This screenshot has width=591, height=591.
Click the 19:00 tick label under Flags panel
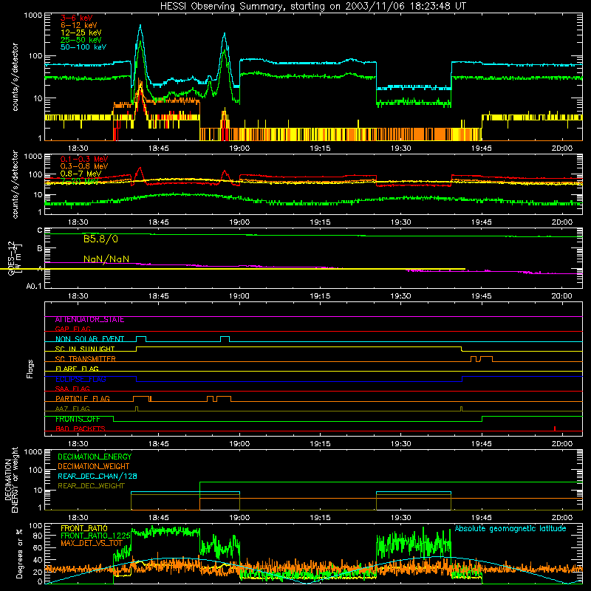(x=239, y=444)
